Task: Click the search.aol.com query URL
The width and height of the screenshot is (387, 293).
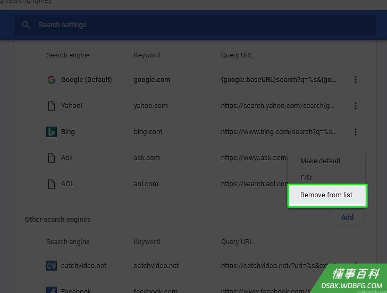Action: 254,184
